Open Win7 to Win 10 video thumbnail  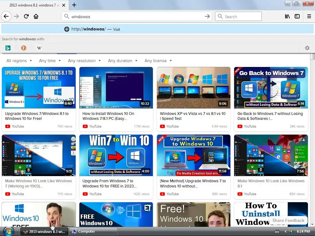(116, 155)
